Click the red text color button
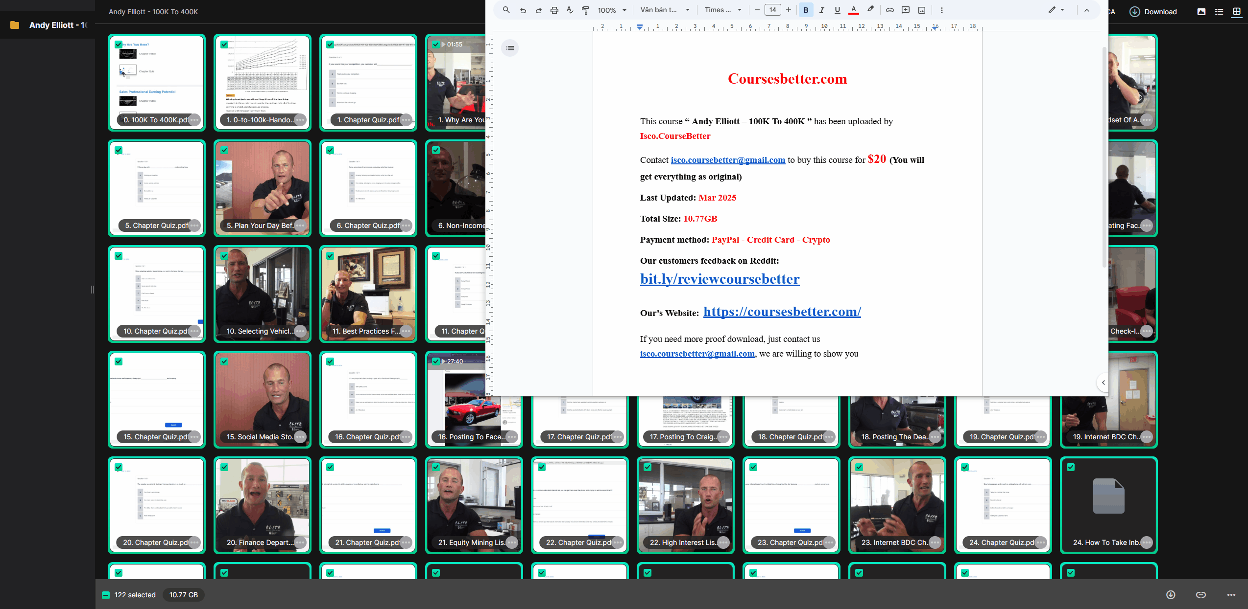 point(853,10)
